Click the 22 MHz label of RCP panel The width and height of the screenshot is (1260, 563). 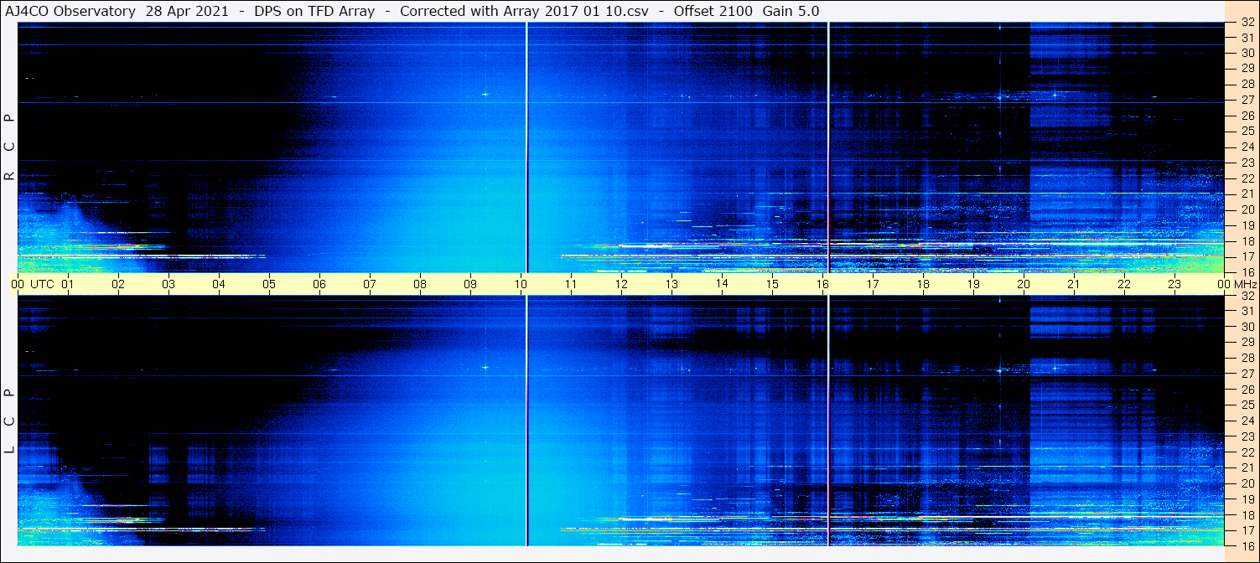(x=1247, y=178)
